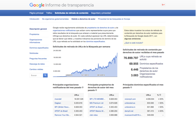Click the G+1 share button
Viewport: 196px width, 118px height.
pos(163,5)
